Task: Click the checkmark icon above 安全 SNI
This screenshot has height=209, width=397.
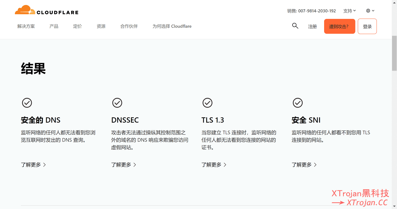Action: (298, 103)
